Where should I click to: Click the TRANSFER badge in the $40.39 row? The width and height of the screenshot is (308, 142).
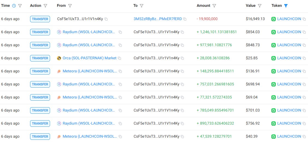coord(40,137)
